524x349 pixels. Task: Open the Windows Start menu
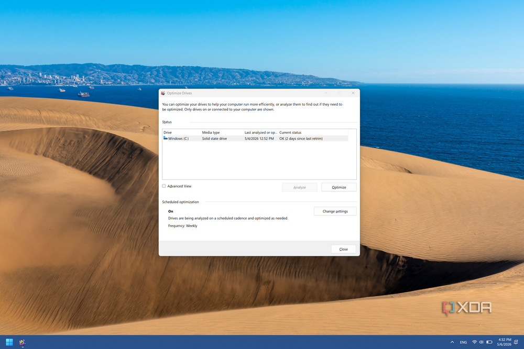[x=9, y=342]
